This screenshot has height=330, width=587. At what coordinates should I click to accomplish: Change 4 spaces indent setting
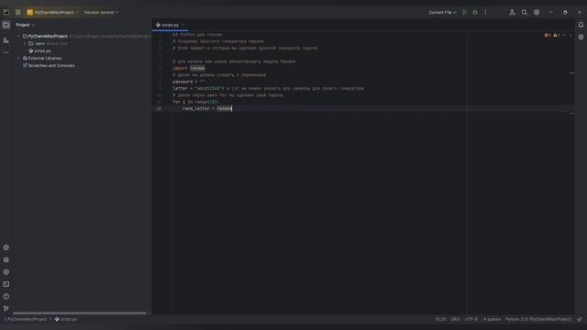[x=492, y=320]
